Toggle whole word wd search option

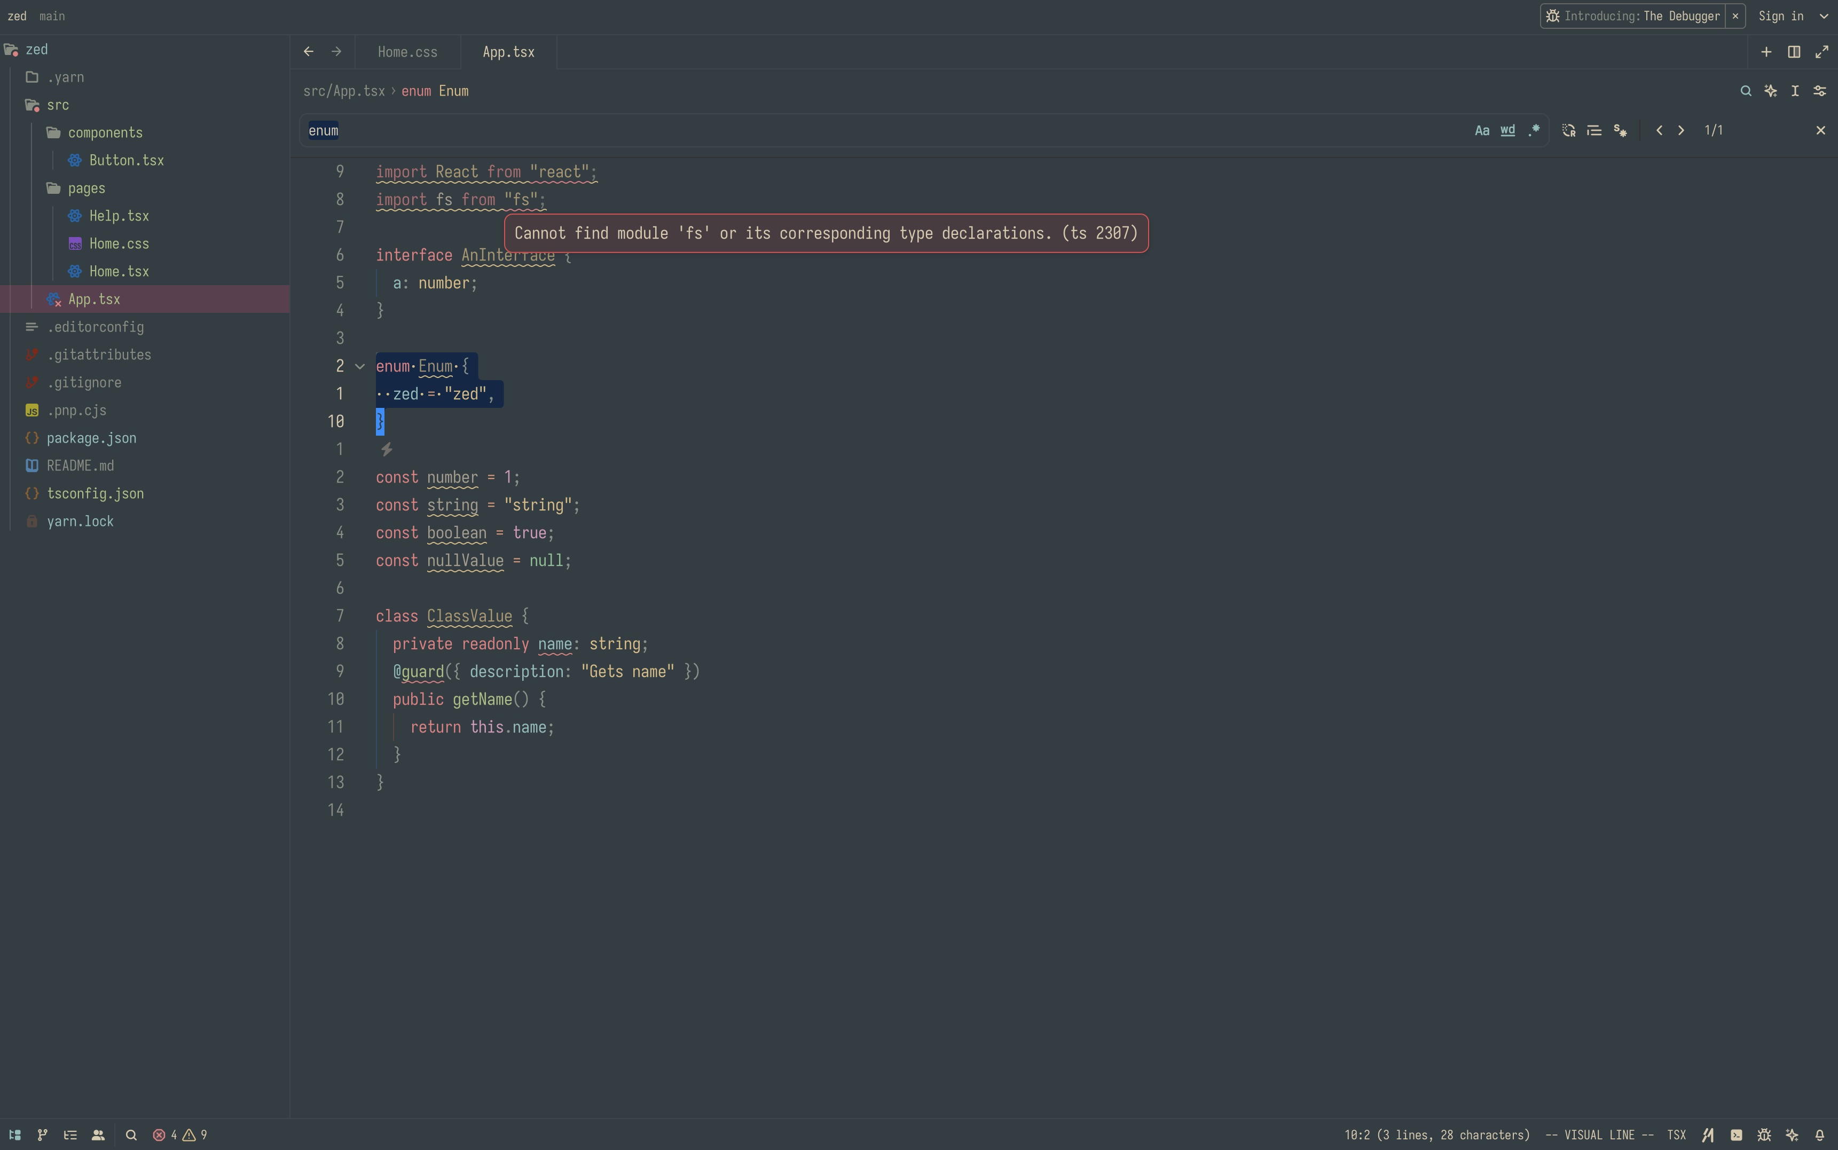coord(1508,131)
